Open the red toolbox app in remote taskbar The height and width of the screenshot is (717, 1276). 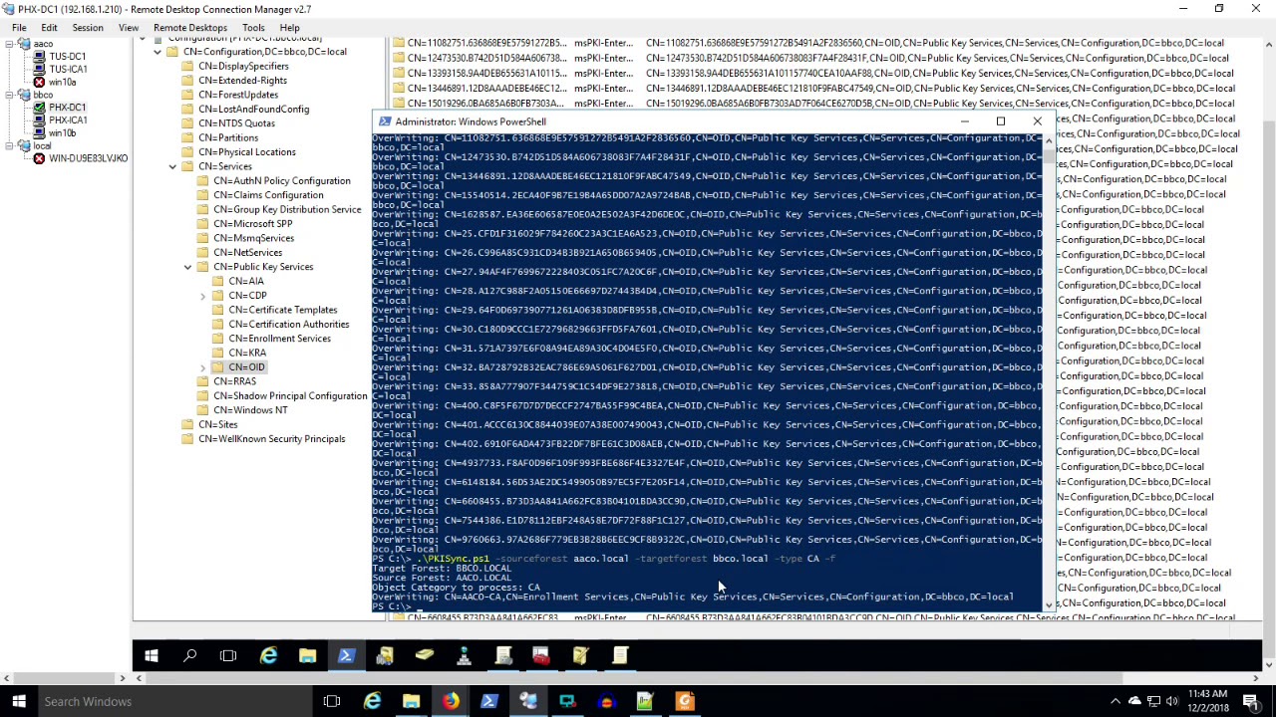click(x=540, y=655)
